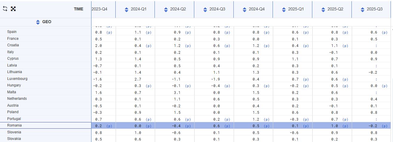Click the TIME dimension label

click(78, 9)
